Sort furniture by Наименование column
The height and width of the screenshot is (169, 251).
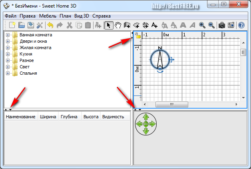(x=21, y=117)
